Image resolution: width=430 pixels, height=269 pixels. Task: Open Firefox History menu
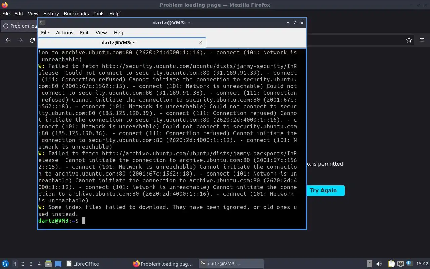click(51, 14)
